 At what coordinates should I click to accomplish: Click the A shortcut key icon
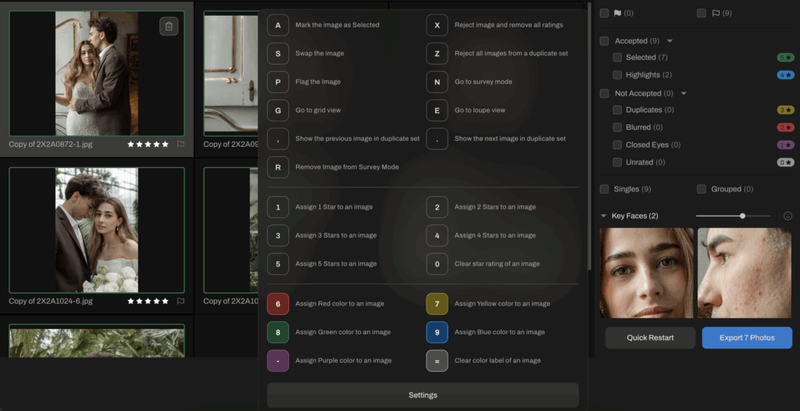coord(278,25)
